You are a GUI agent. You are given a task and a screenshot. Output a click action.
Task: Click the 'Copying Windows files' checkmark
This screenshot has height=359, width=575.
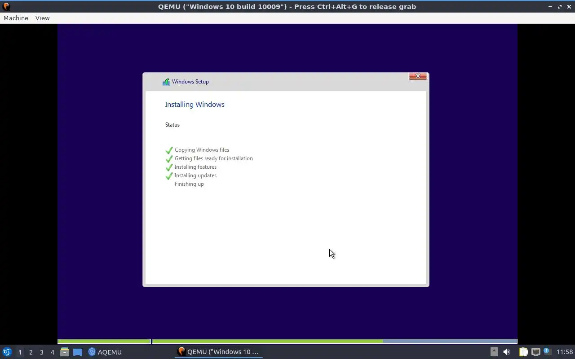coord(169,150)
